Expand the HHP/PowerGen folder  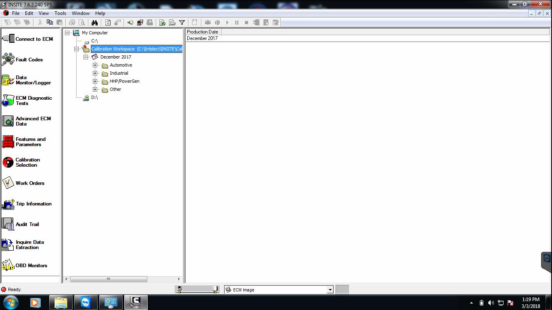pos(95,81)
